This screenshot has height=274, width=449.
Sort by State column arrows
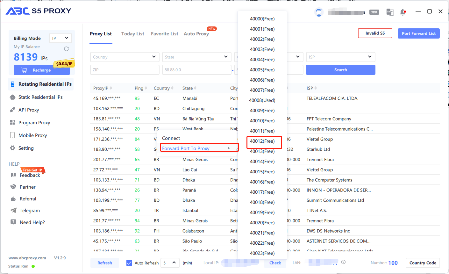click(195, 88)
